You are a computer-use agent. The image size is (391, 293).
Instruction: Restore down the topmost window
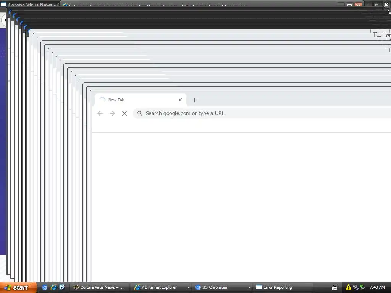[x=377, y=5]
